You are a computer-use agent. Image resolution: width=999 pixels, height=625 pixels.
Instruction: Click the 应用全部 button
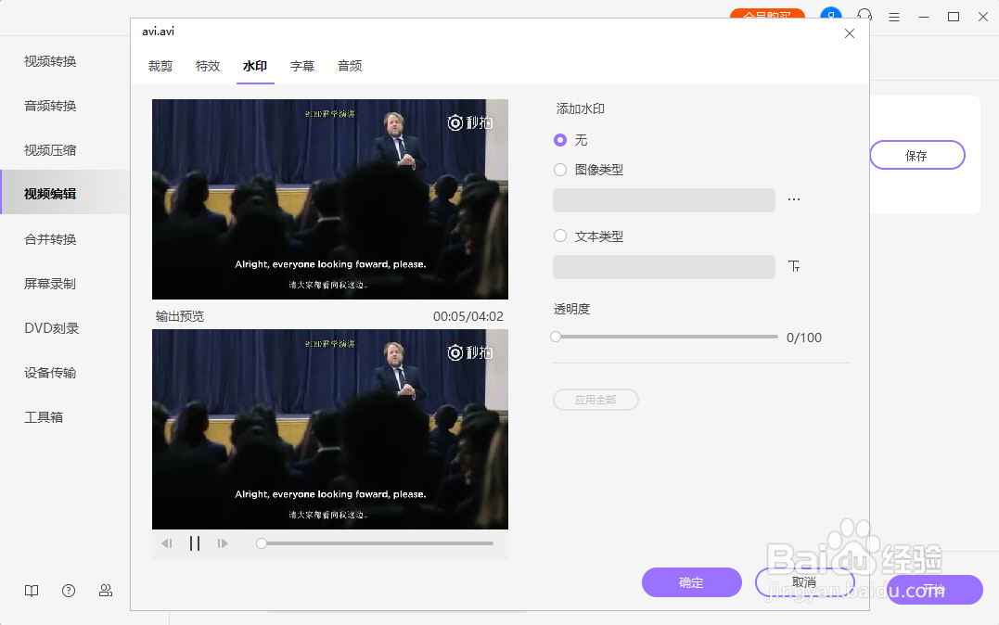click(596, 400)
